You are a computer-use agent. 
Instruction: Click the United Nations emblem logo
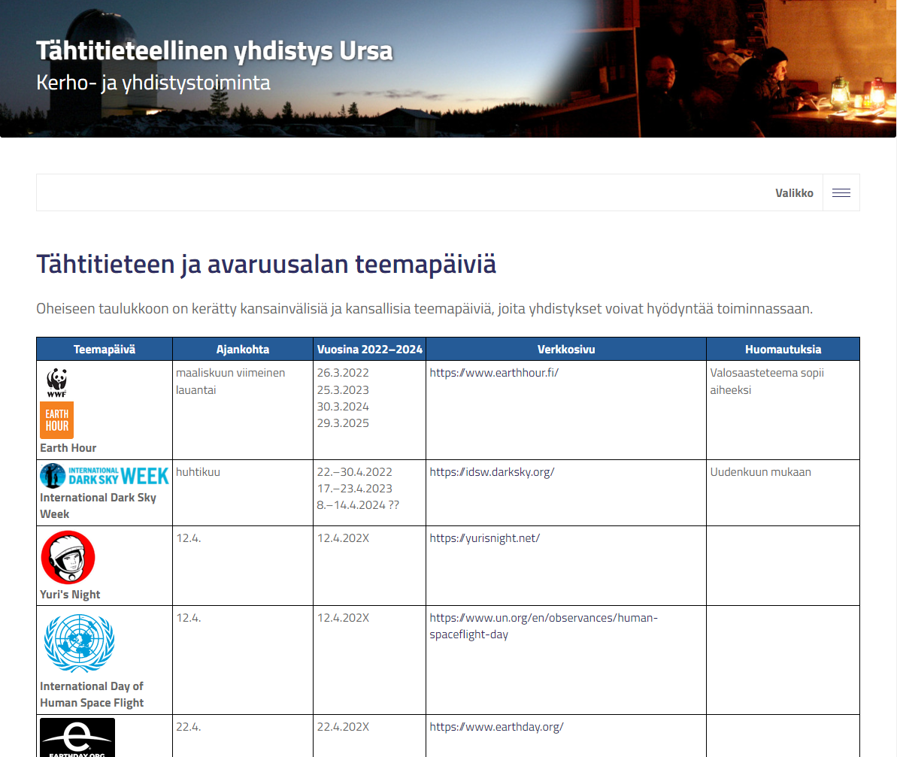click(x=79, y=643)
